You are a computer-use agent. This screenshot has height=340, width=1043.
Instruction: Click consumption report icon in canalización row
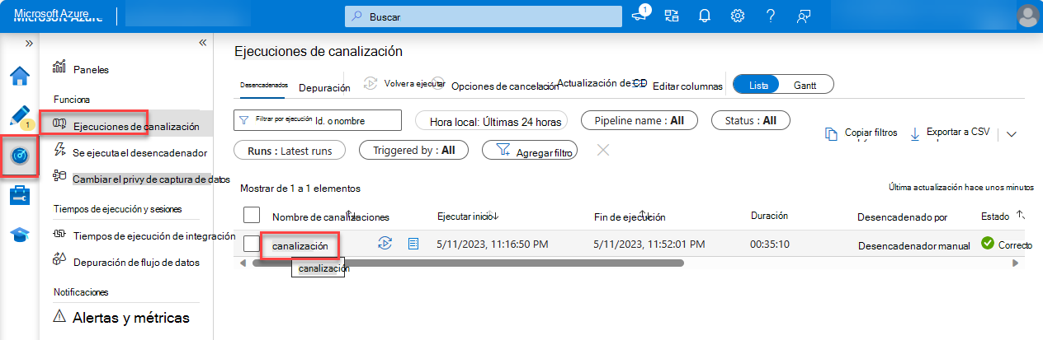(414, 244)
